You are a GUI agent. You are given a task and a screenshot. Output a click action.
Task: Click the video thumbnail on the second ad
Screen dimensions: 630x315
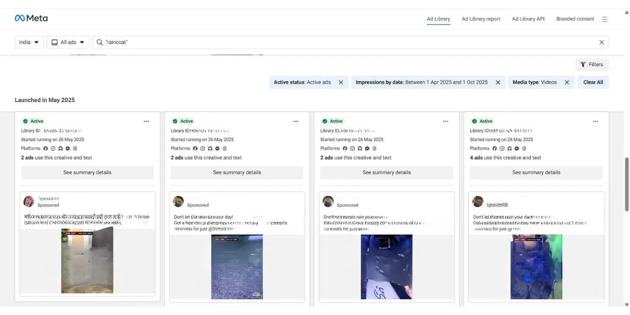point(237,266)
